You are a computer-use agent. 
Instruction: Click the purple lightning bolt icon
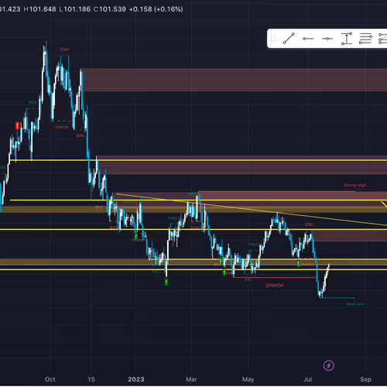pyautogui.click(x=329, y=365)
